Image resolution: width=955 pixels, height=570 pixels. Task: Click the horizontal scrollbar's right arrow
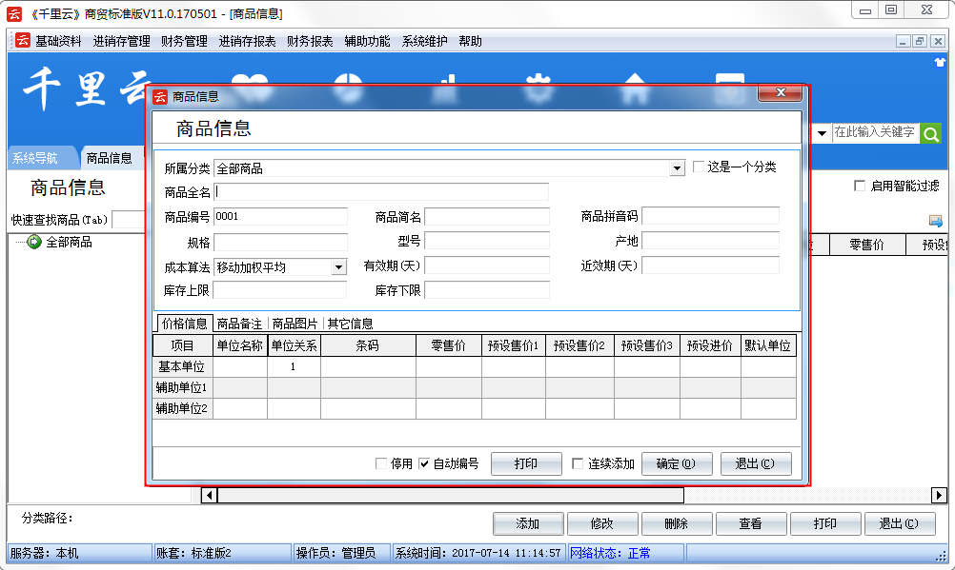[939, 496]
